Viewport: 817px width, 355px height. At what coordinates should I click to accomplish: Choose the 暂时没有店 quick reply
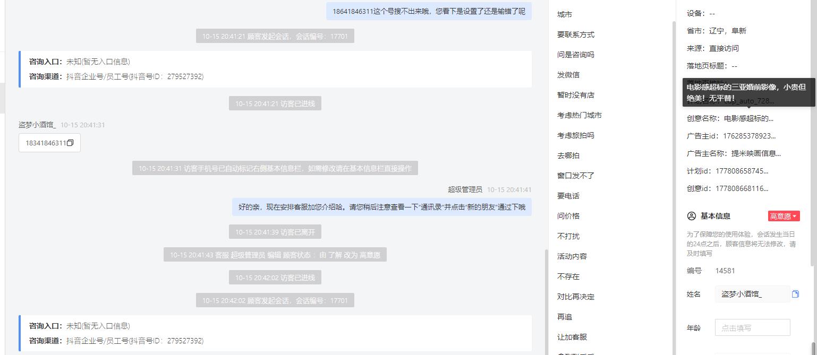(576, 95)
